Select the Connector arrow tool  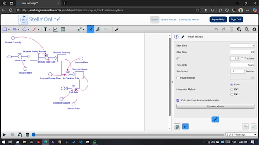pyautogui.click(x=34, y=29)
